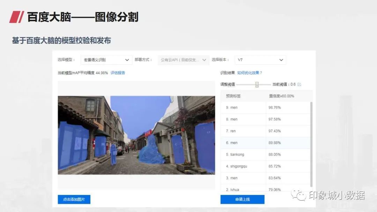Select the row '7. ren'
Image resolution: width=377 pixels, height=212 pixels.
pos(265,131)
